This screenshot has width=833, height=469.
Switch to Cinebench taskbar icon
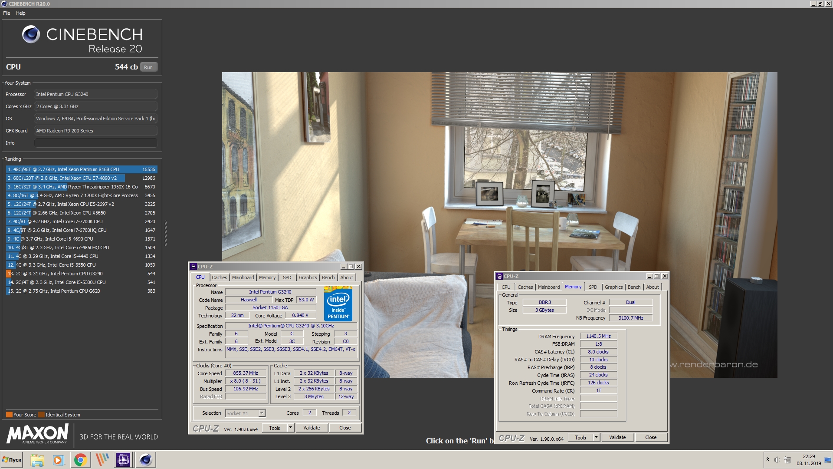pyautogui.click(x=146, y=460)
